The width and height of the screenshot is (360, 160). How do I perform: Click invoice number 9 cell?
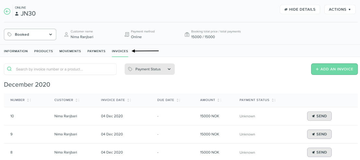tap(11, 134)
